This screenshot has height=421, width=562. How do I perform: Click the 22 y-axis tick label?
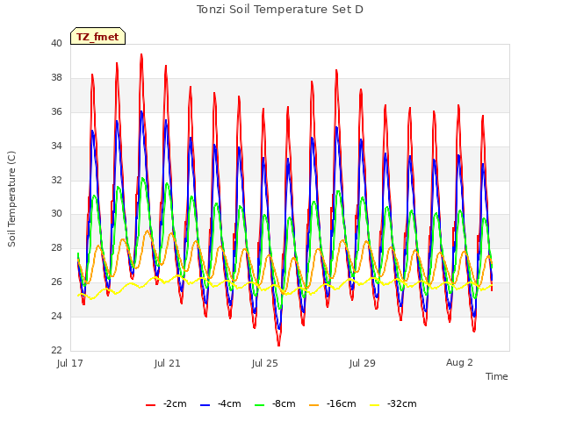[x=56, y=350]
